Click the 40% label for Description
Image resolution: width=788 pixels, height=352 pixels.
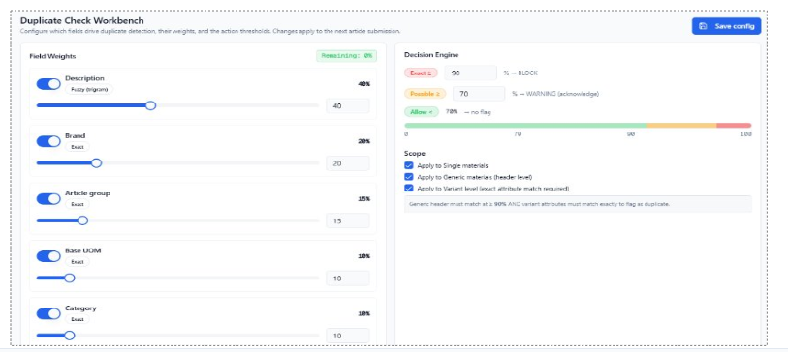pyautogui.click(x=363, y=84)
